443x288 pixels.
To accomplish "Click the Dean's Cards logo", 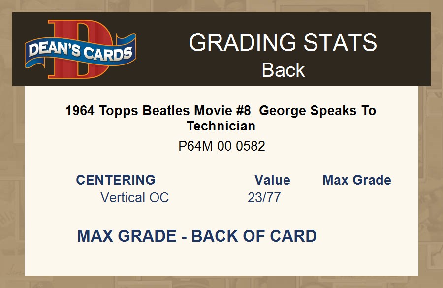I will 80,50.
